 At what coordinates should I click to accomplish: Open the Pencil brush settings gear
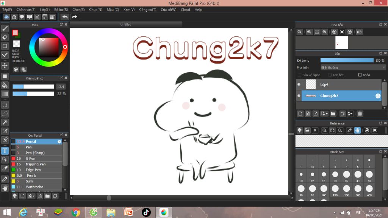[59, 142]
